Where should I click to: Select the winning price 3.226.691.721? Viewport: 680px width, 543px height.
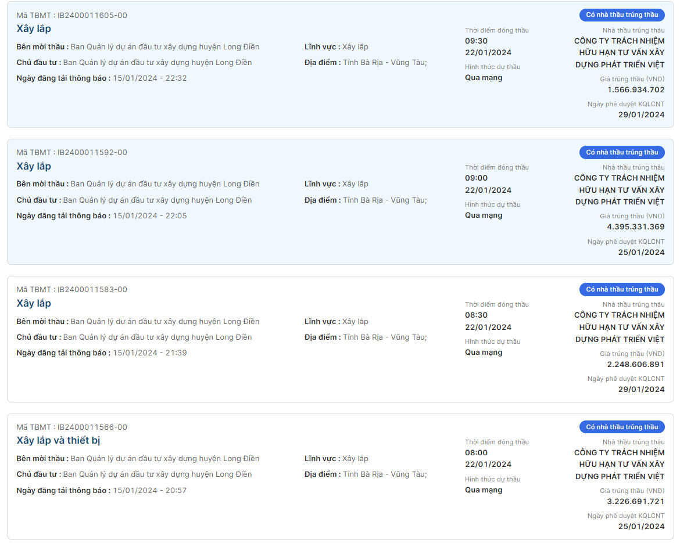tap(635, 502)
